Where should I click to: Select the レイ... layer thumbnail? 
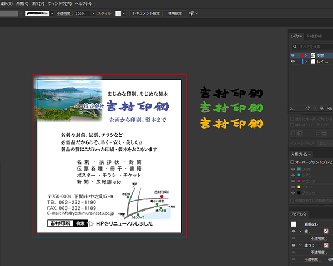pyautogui.click(x=313, y=62)
